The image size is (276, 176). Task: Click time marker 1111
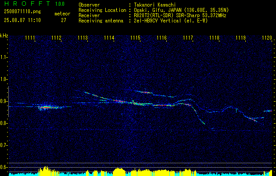(30, 37)
